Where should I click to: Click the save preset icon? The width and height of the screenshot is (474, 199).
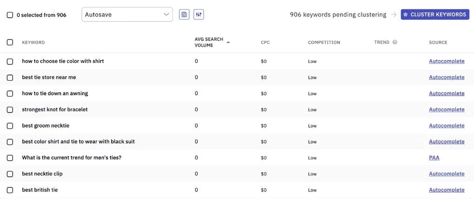click(184, 14)
